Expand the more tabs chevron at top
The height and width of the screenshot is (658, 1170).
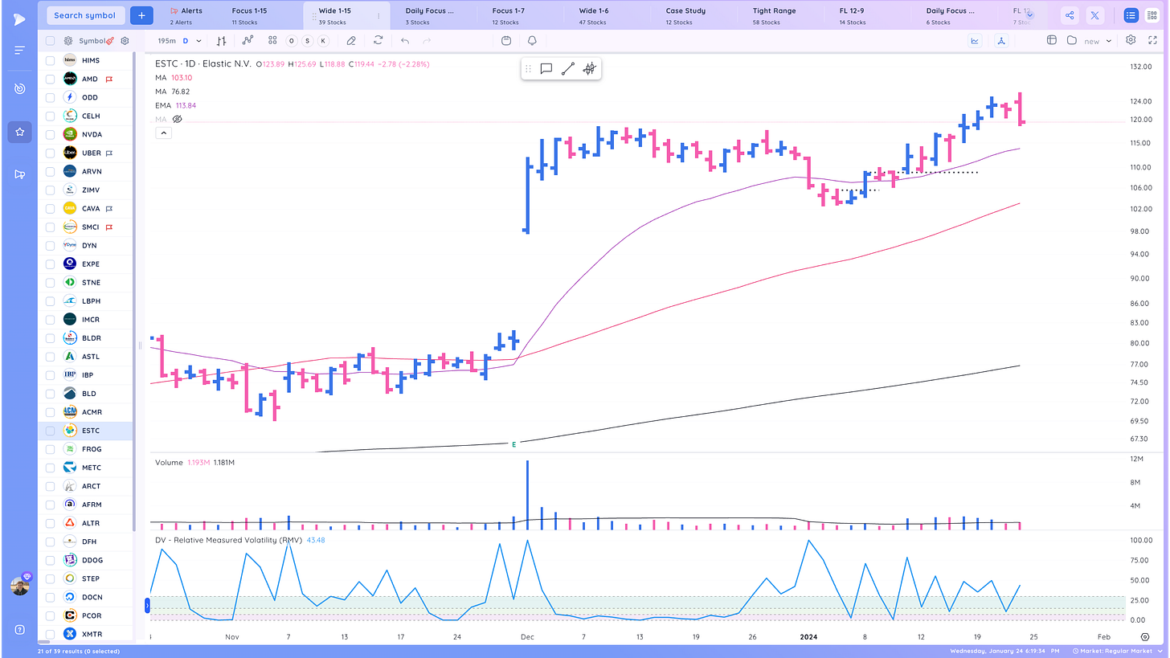point(1030,15)
